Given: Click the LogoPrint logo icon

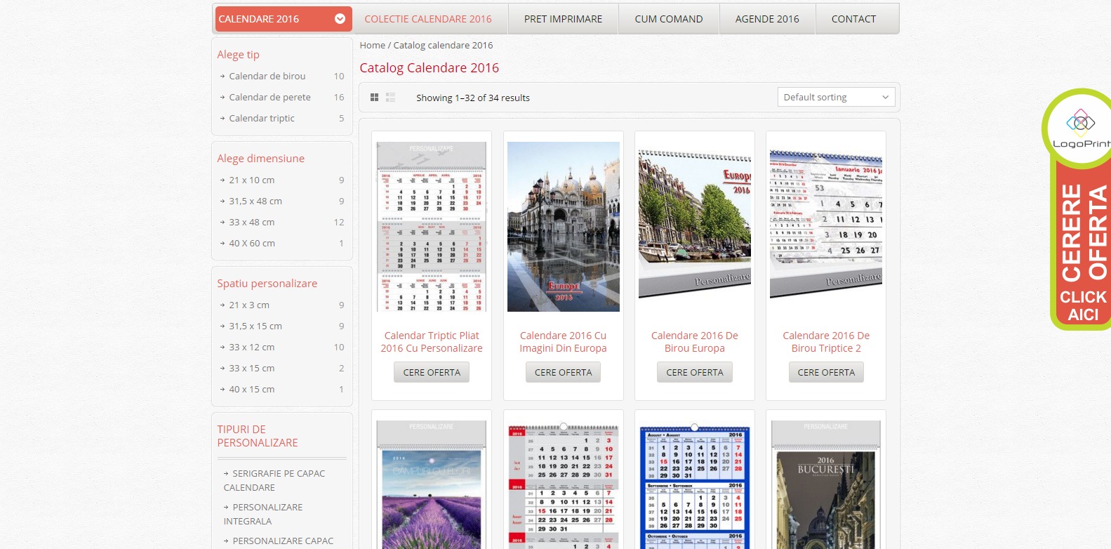Looking at the screenshot, I should [1080, 124].
